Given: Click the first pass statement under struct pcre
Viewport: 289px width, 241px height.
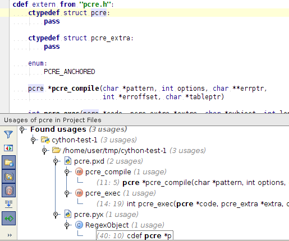Looking at the screenshot, I should coord(52,21).
